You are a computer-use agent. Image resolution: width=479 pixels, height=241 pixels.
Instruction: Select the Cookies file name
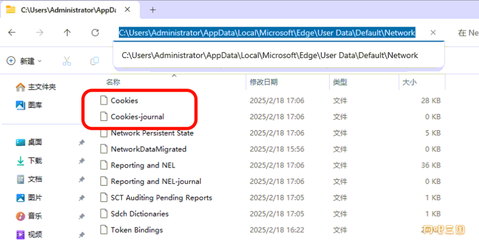[124, 100]
